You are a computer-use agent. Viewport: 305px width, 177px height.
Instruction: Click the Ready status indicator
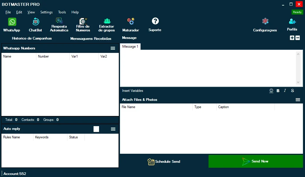(x=297, y=12)
